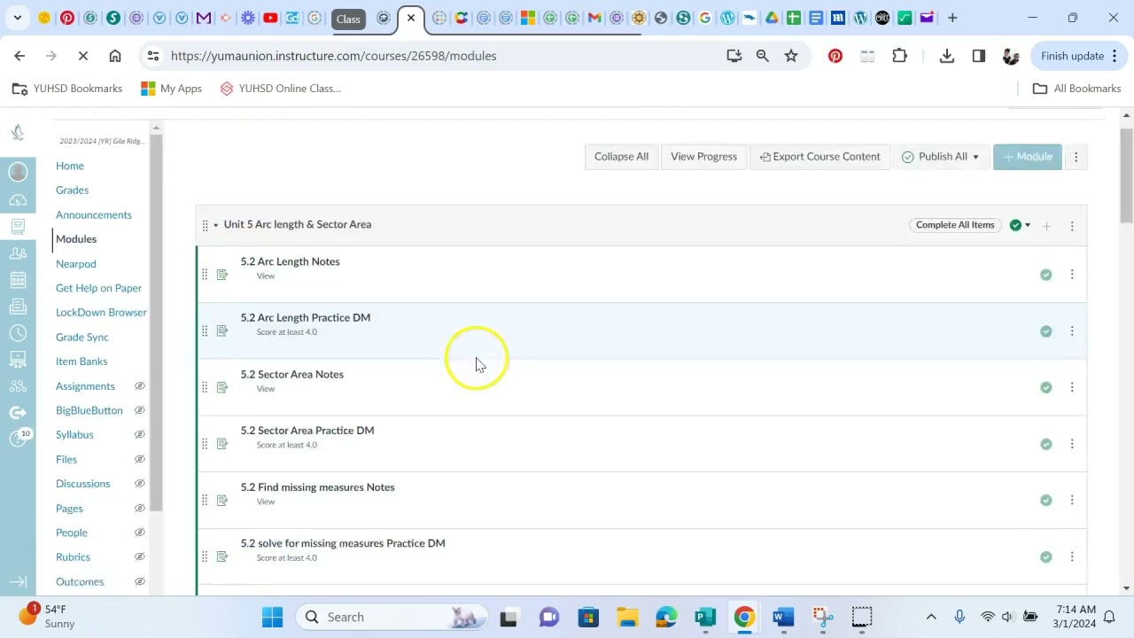
Task: Show hidden icons in the system tray
Action: tap(931, 617)
